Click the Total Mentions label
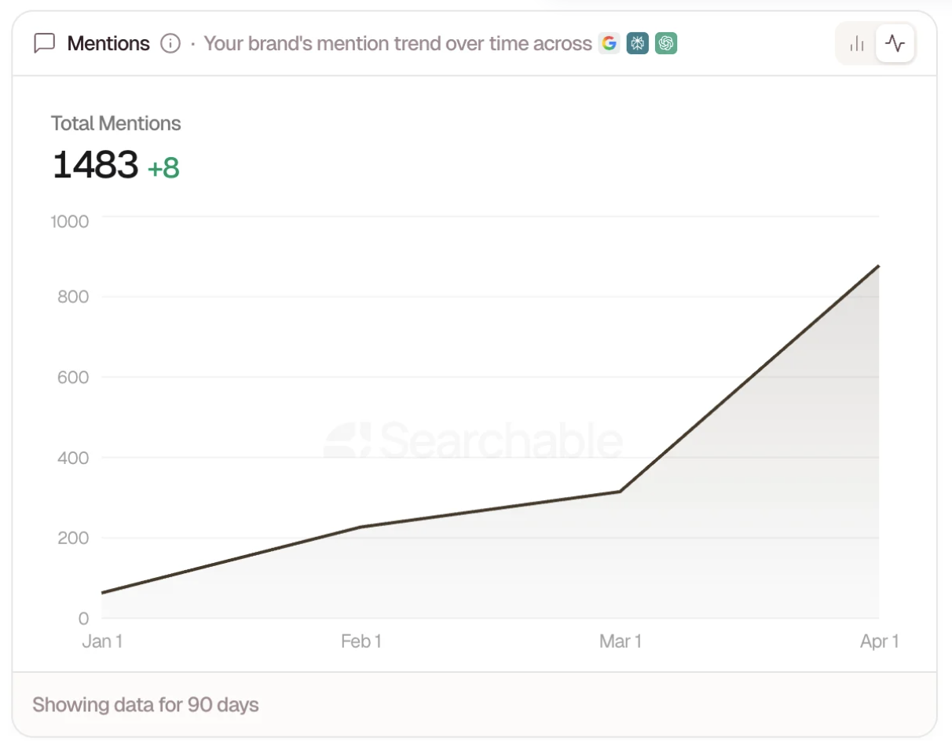This screenshot has width=952, height=749. [116, 123]
